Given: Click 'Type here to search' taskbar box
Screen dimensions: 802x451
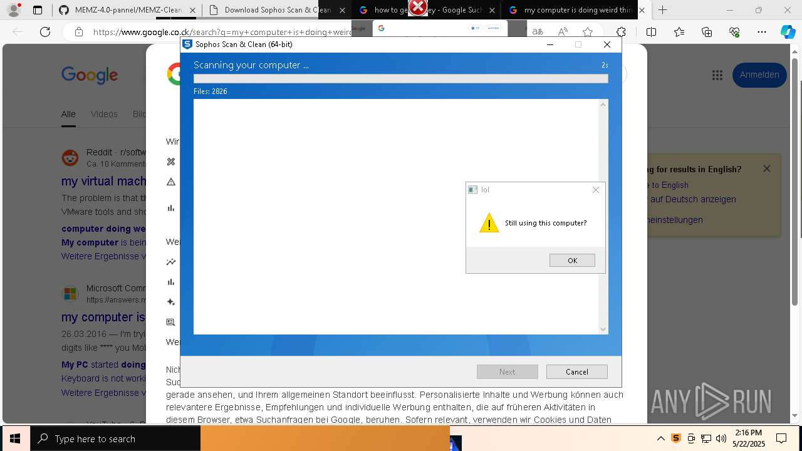Looking at the screenshot, I should [115, 438].
